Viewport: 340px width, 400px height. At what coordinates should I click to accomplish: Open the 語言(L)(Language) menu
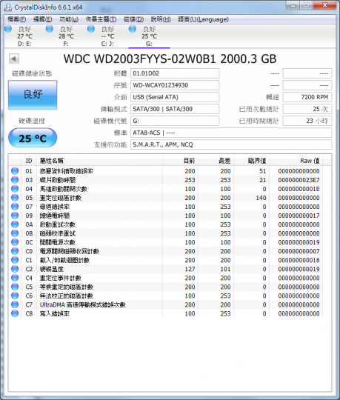click(203, 19)
